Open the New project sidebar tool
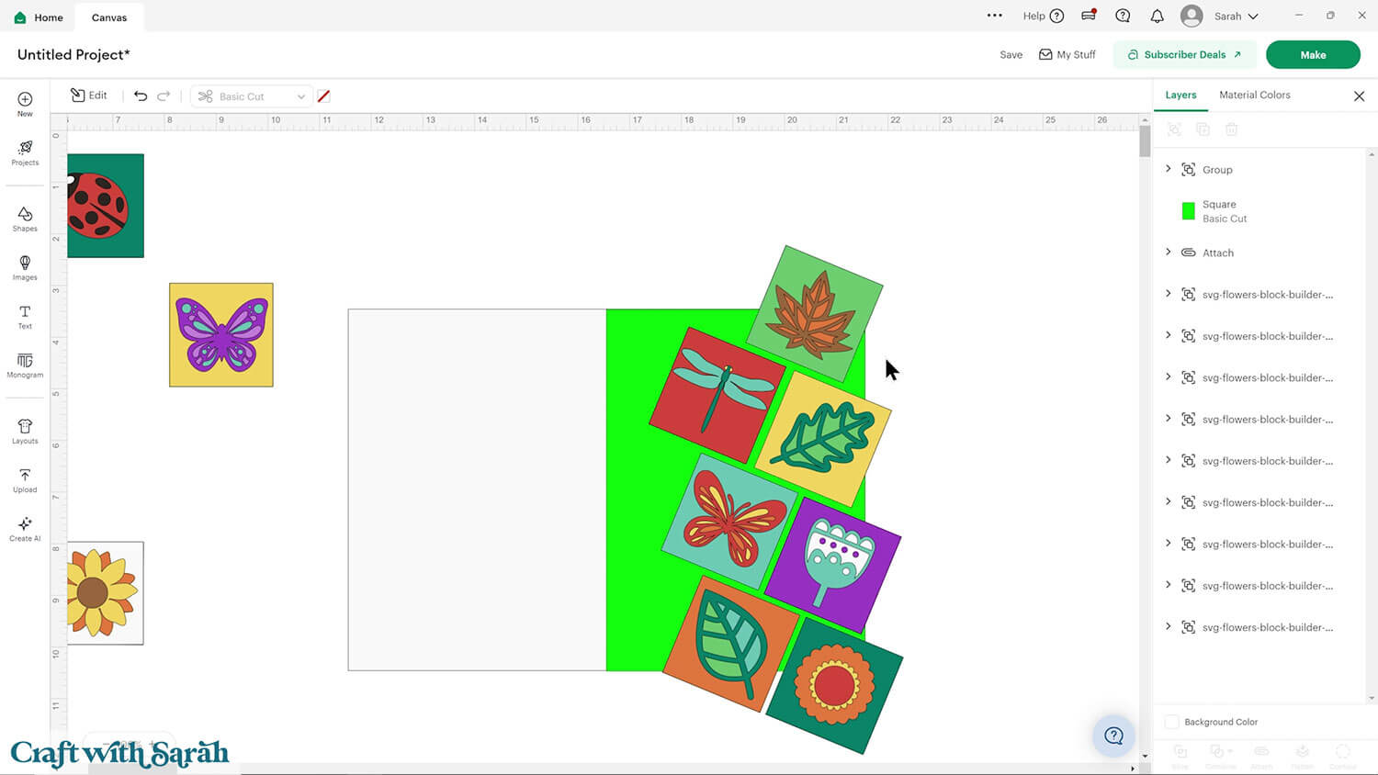This screenshot has height=775, width=1378. (25, 104)
